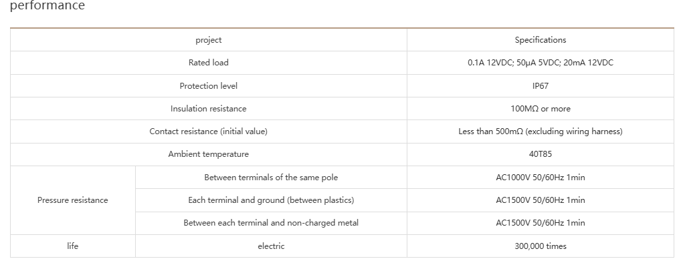The height and width of the screenshot is (271, 685).
Task: Click the IP67 specification value
Action: [540, 86]
